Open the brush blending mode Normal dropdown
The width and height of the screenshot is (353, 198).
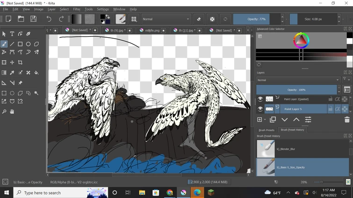click(166, 19)
